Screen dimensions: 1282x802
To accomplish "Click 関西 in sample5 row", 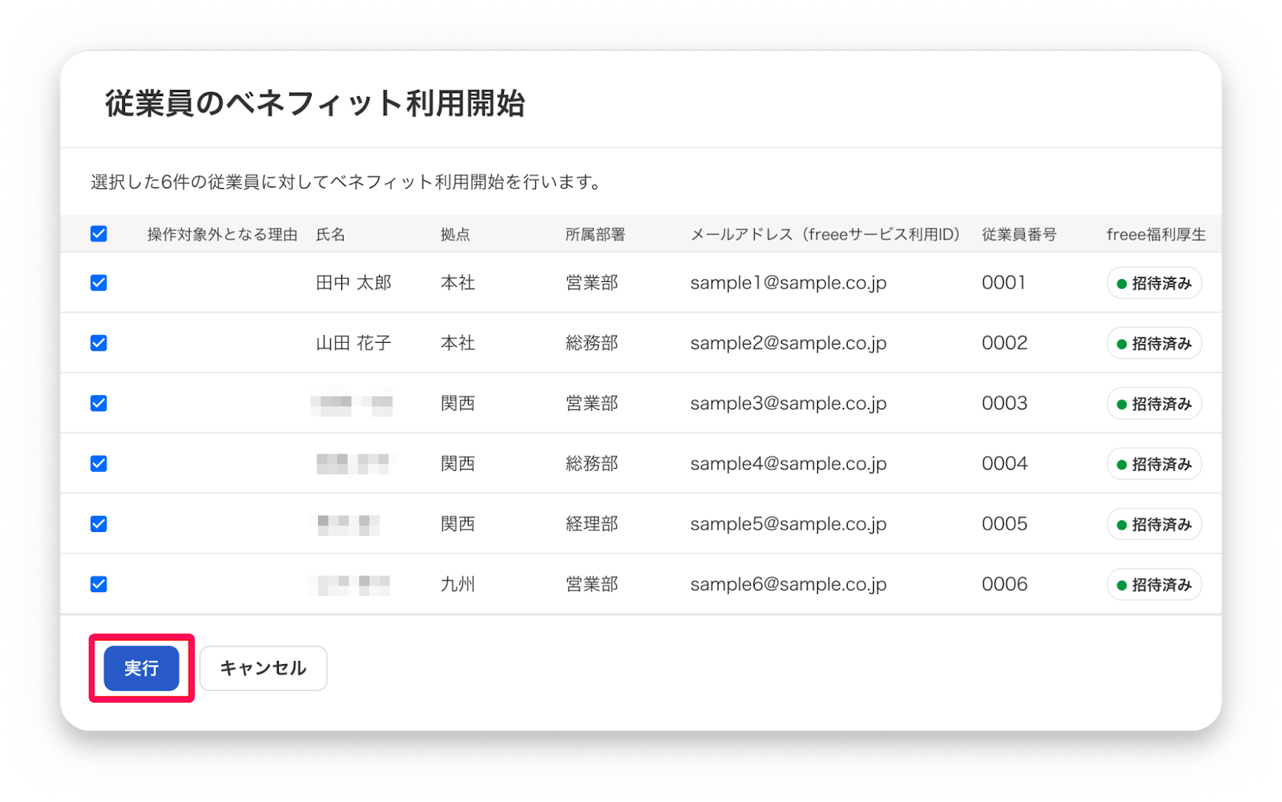I will click(x=458, y=524).
